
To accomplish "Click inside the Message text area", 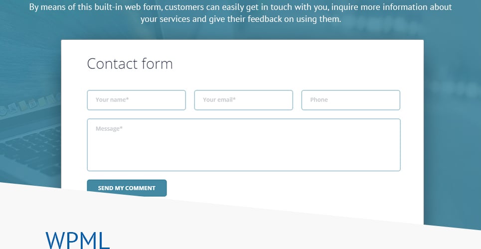I will (x=244, y=145).
